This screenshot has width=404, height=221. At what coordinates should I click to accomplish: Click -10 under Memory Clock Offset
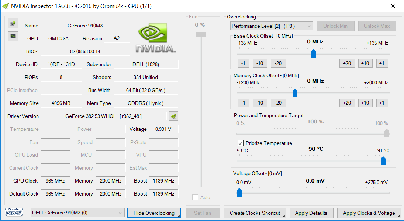pyautogui.click(x=260, y=103)
